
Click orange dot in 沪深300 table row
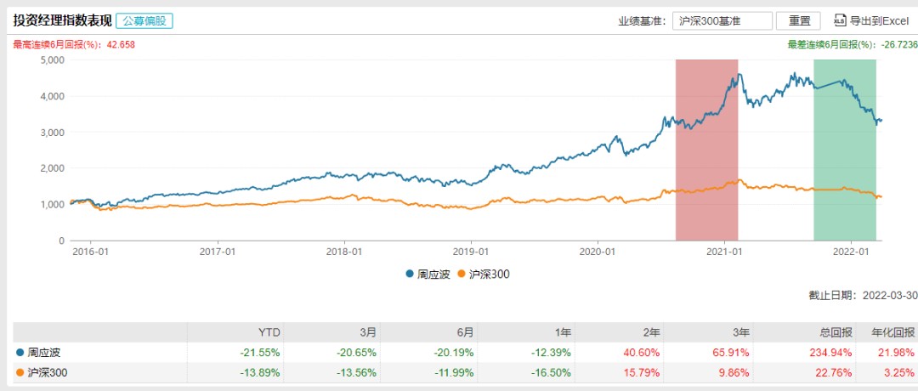pyautogui.click(x=20, y=372)
